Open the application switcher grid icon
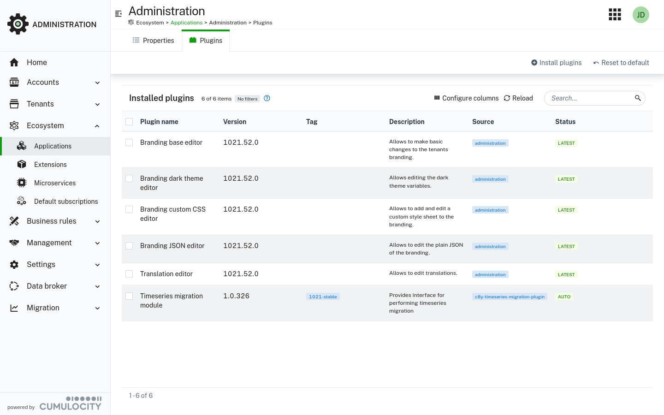Image resolution: width=664 pixels, height=415 pixels. click(615, 15)
